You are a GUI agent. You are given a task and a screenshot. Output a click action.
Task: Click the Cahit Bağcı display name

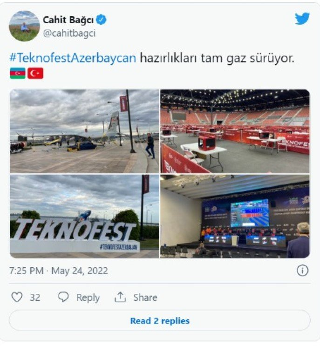point(68,20)
